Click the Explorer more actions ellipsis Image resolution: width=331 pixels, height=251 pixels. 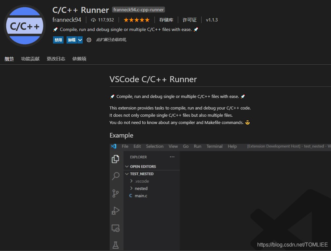pyautogui.click(x=172, y=157)
